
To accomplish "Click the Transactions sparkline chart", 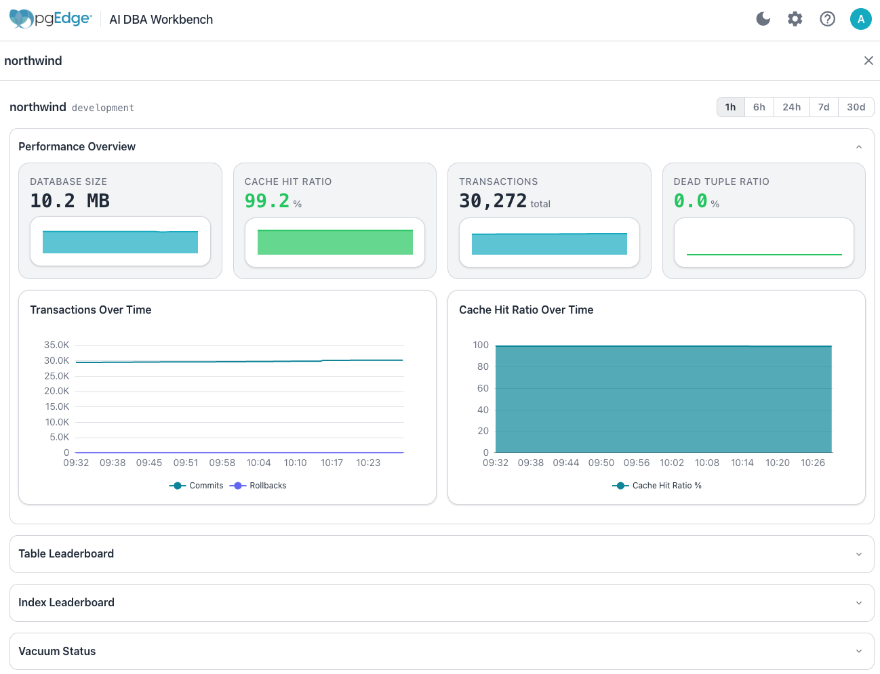I will click(549, 243).
